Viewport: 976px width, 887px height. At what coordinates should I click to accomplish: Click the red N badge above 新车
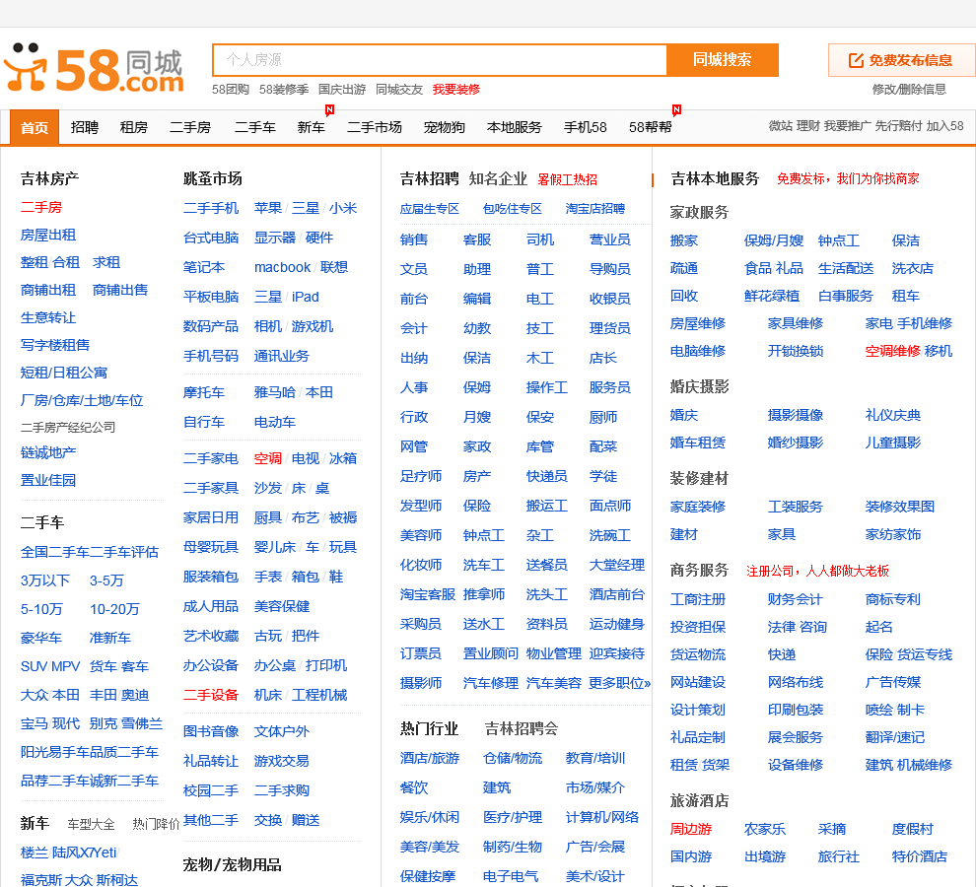[330, 110]
